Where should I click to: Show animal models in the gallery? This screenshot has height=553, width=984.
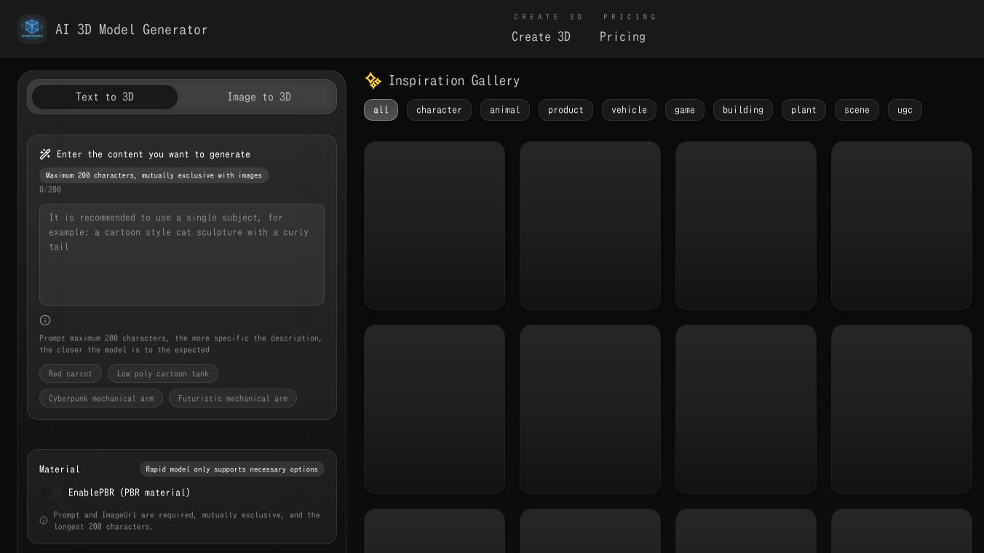pos(505,110)
